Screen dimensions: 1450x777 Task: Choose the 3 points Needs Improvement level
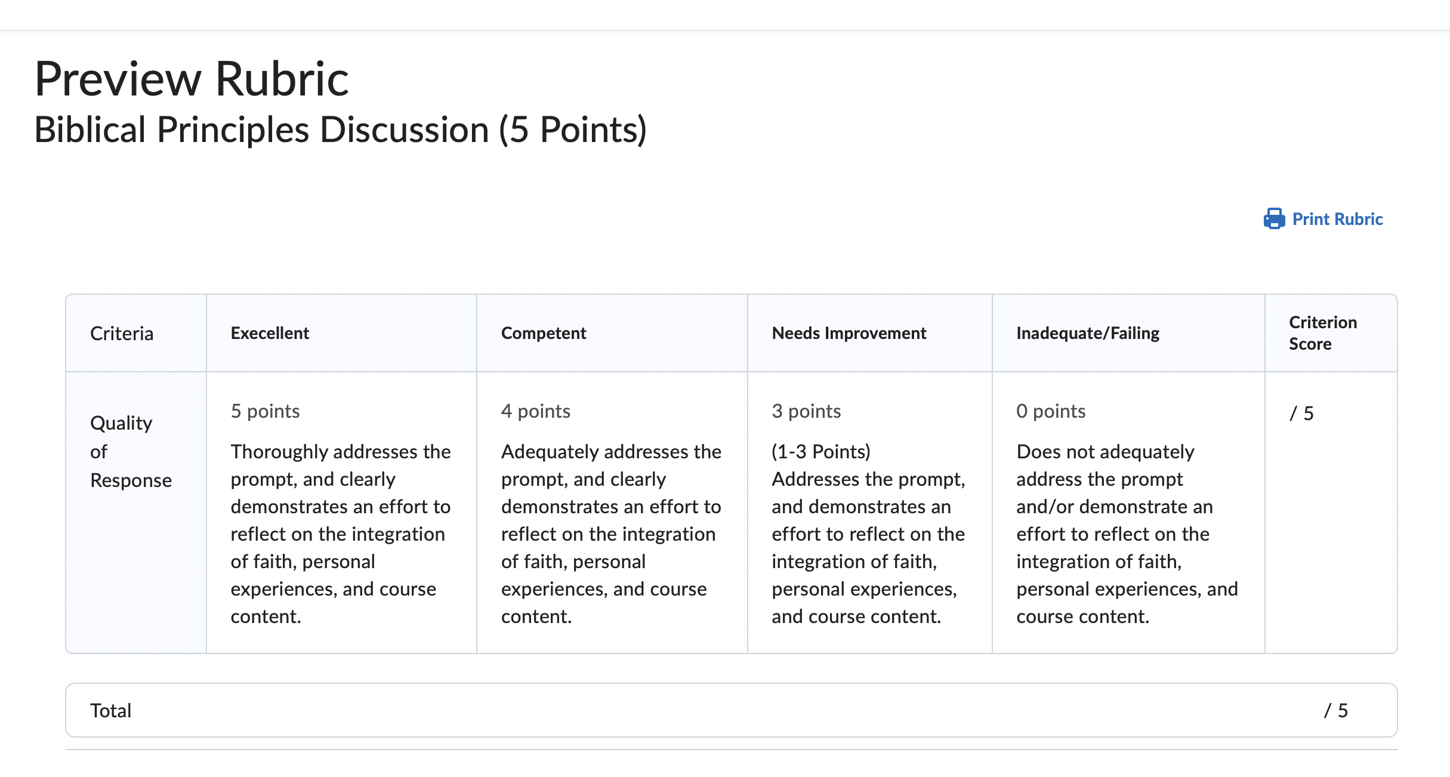coord(806,411)
